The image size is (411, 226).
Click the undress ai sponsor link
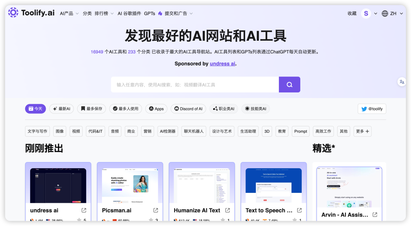coord(222,64)
